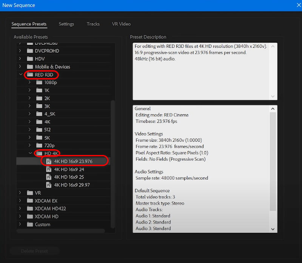This screenshot has width=302, height=263.
Task: Collapse the RED R3D folder chevron
Action: pyautogui.click(x=21, y=74)
